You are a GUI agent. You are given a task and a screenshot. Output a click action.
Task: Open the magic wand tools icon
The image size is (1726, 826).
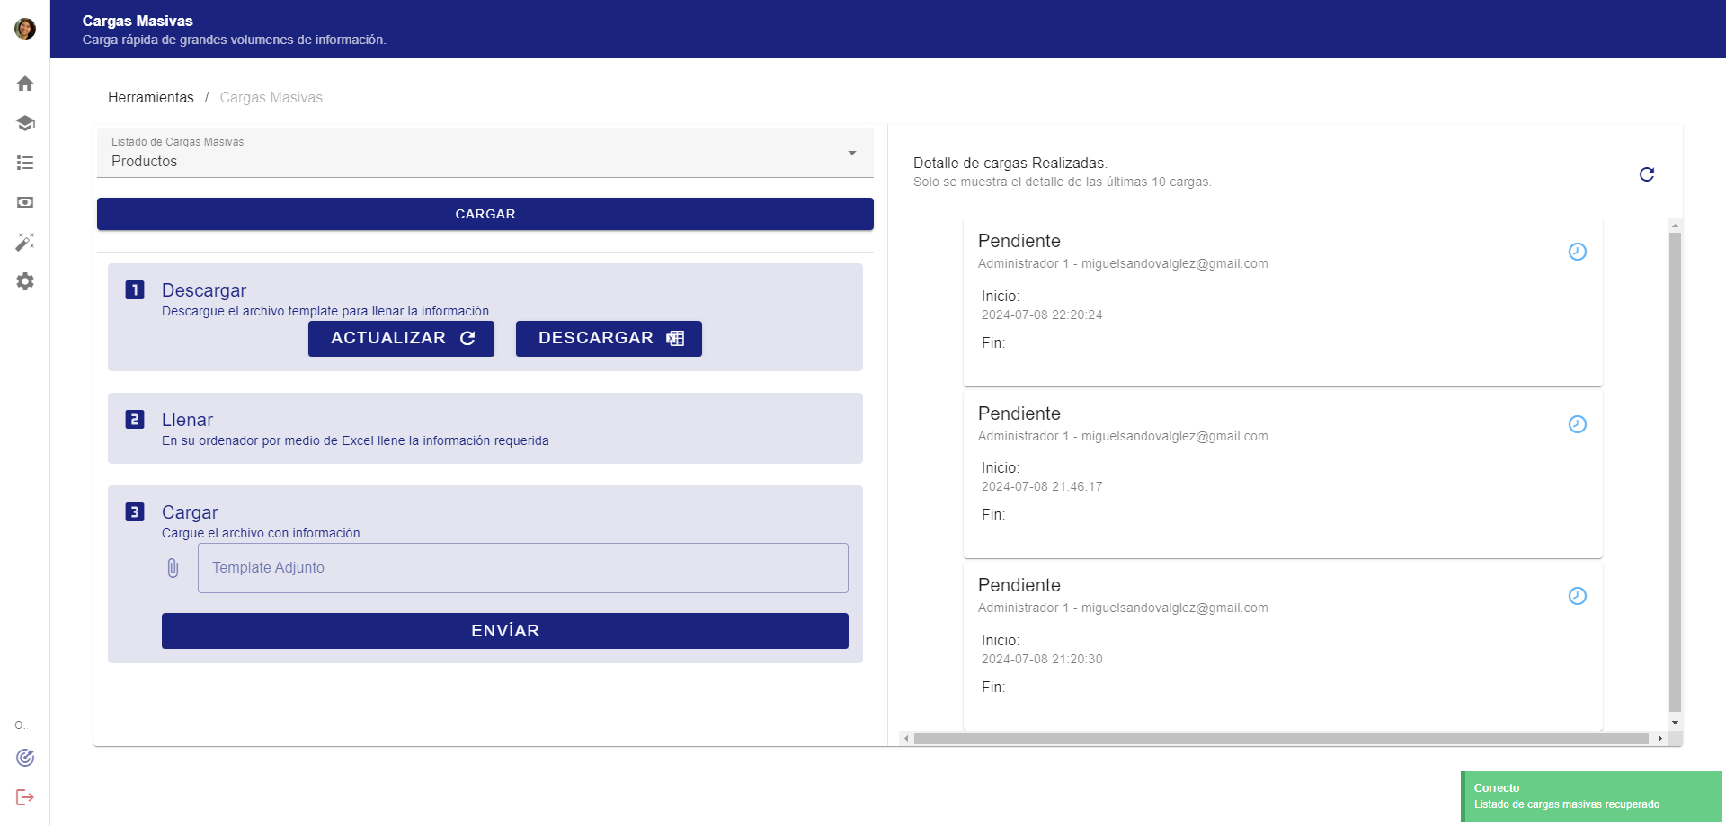click(x=25, y=242)
